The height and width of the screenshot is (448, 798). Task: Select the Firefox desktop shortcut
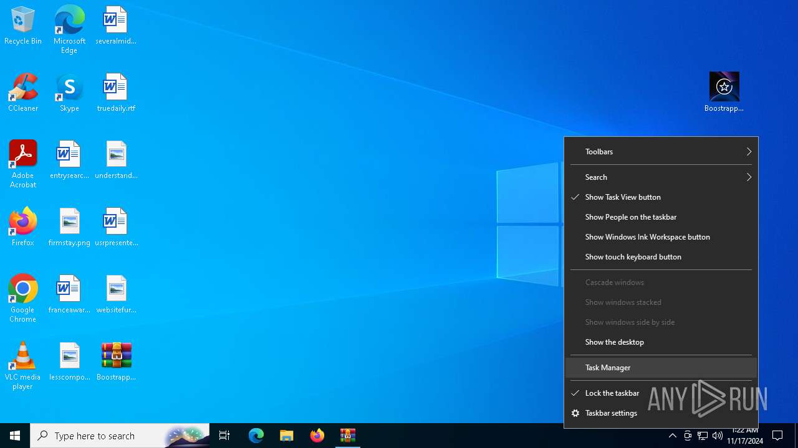[23, 228]
